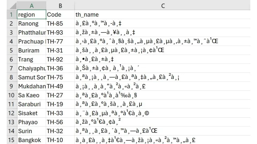Select the garbled th_name cell in Surin row
Image resolution: width=257 pixels, height=144 pixels.
(162, 131)
